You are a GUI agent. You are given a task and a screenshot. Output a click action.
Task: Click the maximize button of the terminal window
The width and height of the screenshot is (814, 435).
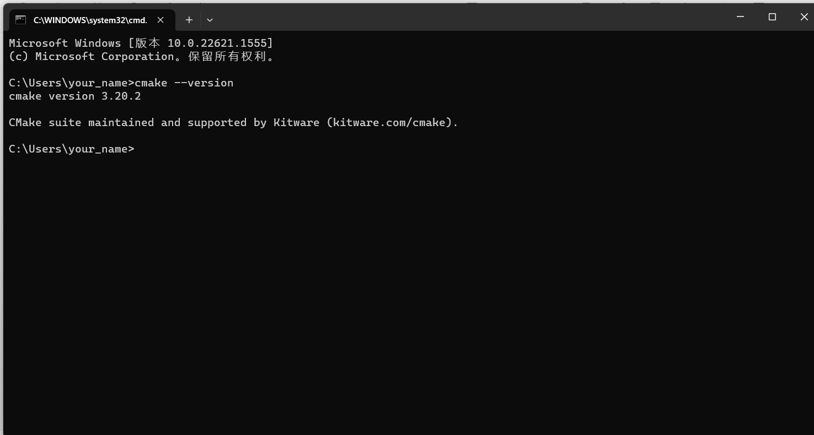point(772,17)
